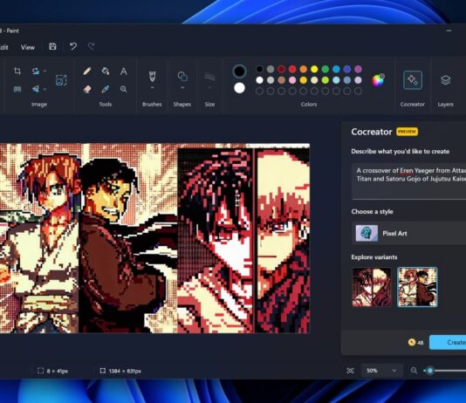The image size is (466, 403).
Task: Open the Cocreator panel button
Action: [x=413, y=80]
